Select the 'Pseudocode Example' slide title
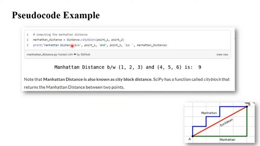Viewport: 260px width, 146px height. point(56,15)
